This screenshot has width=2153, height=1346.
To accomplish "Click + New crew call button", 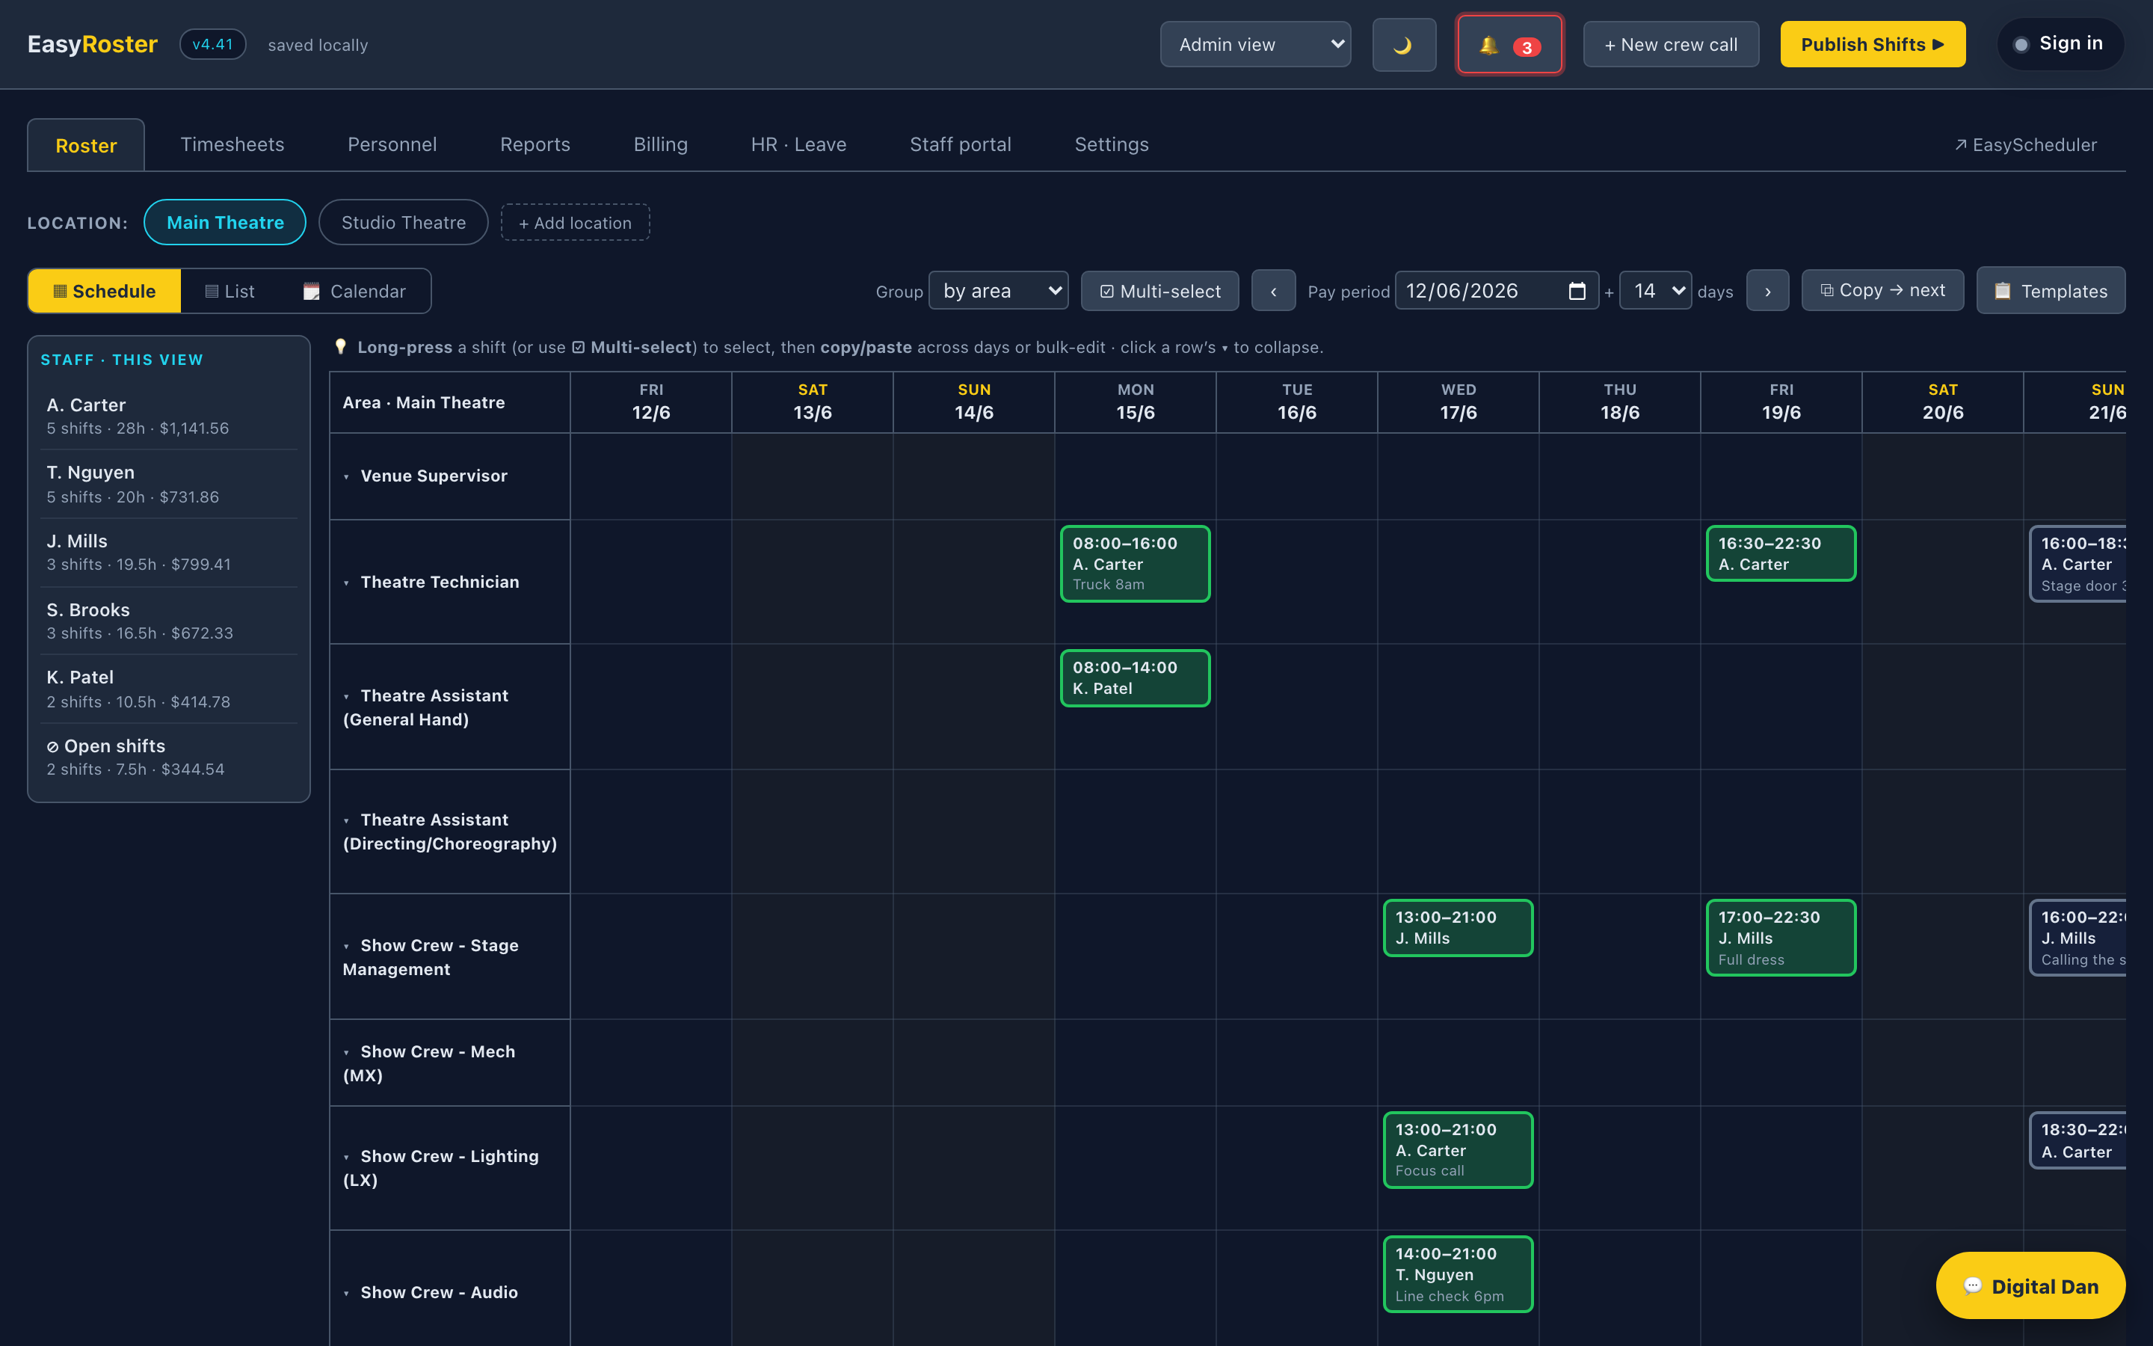I will [x=1670, y=45].
